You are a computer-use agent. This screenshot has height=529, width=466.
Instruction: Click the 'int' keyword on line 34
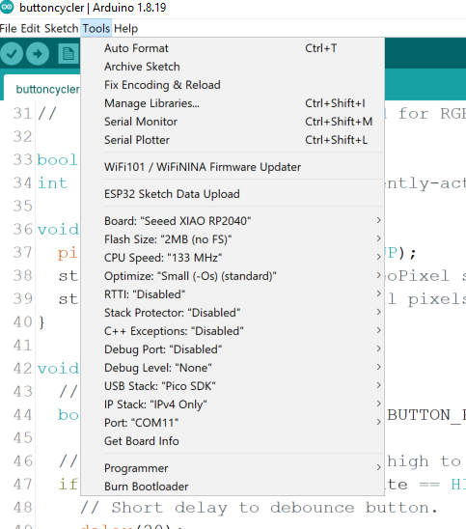[x=52, y=183]
